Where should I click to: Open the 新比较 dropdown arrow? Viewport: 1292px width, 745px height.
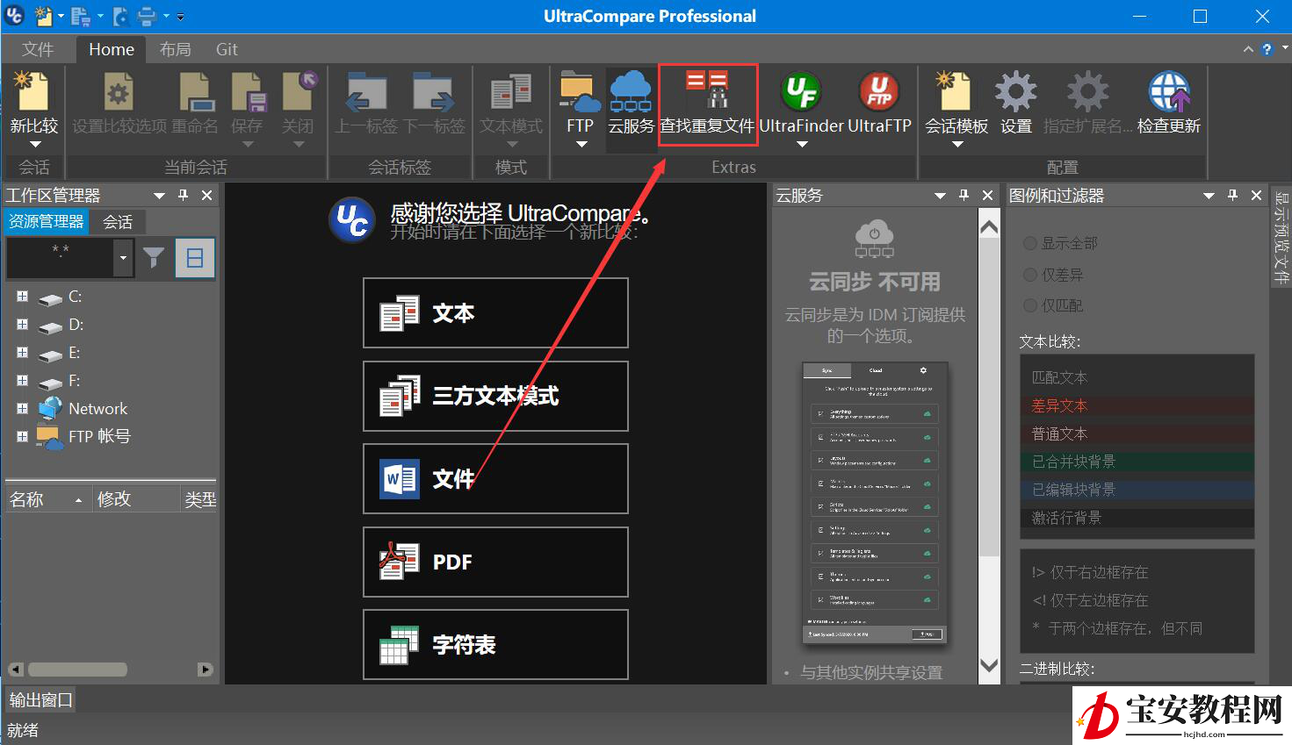click(34, 144)
